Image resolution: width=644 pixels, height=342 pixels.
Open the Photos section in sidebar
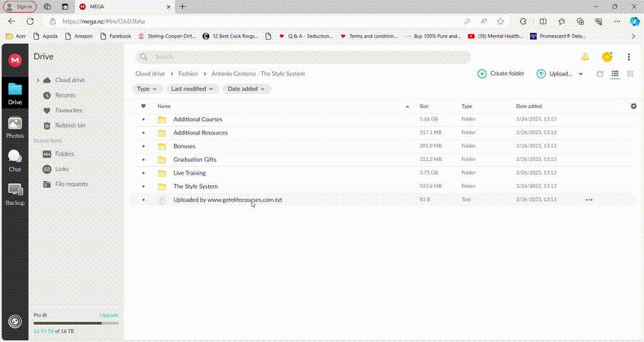[15, 127]
